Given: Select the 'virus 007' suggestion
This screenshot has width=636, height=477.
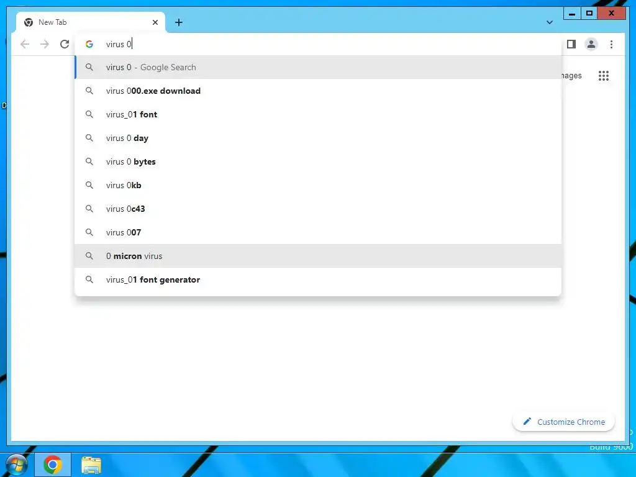Looking at the screenshot, I should point(318,232).
